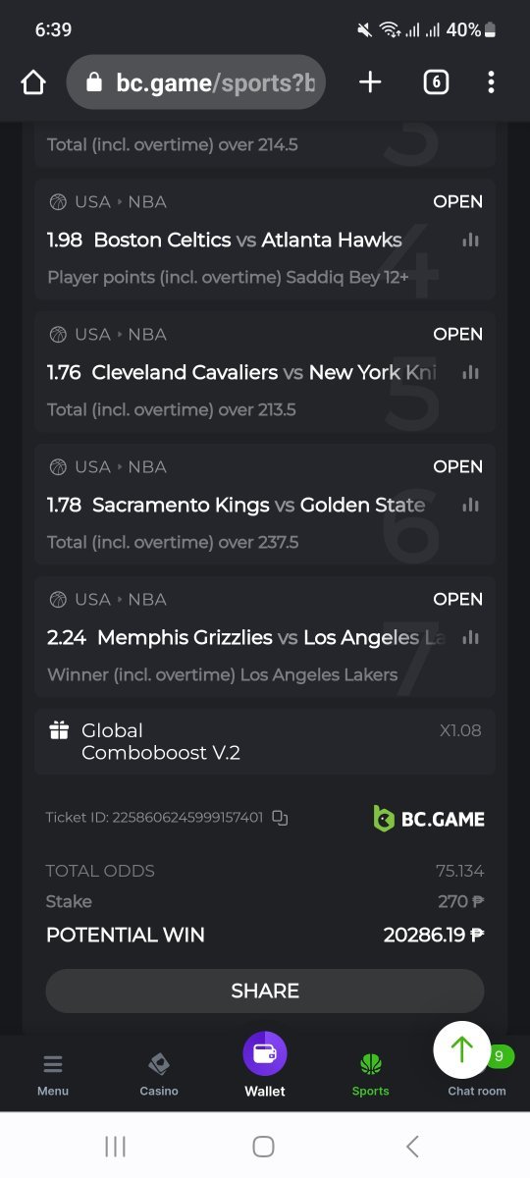
Task: Open the Global Comboboost V.2 gift item
Action: coord(265,741)
